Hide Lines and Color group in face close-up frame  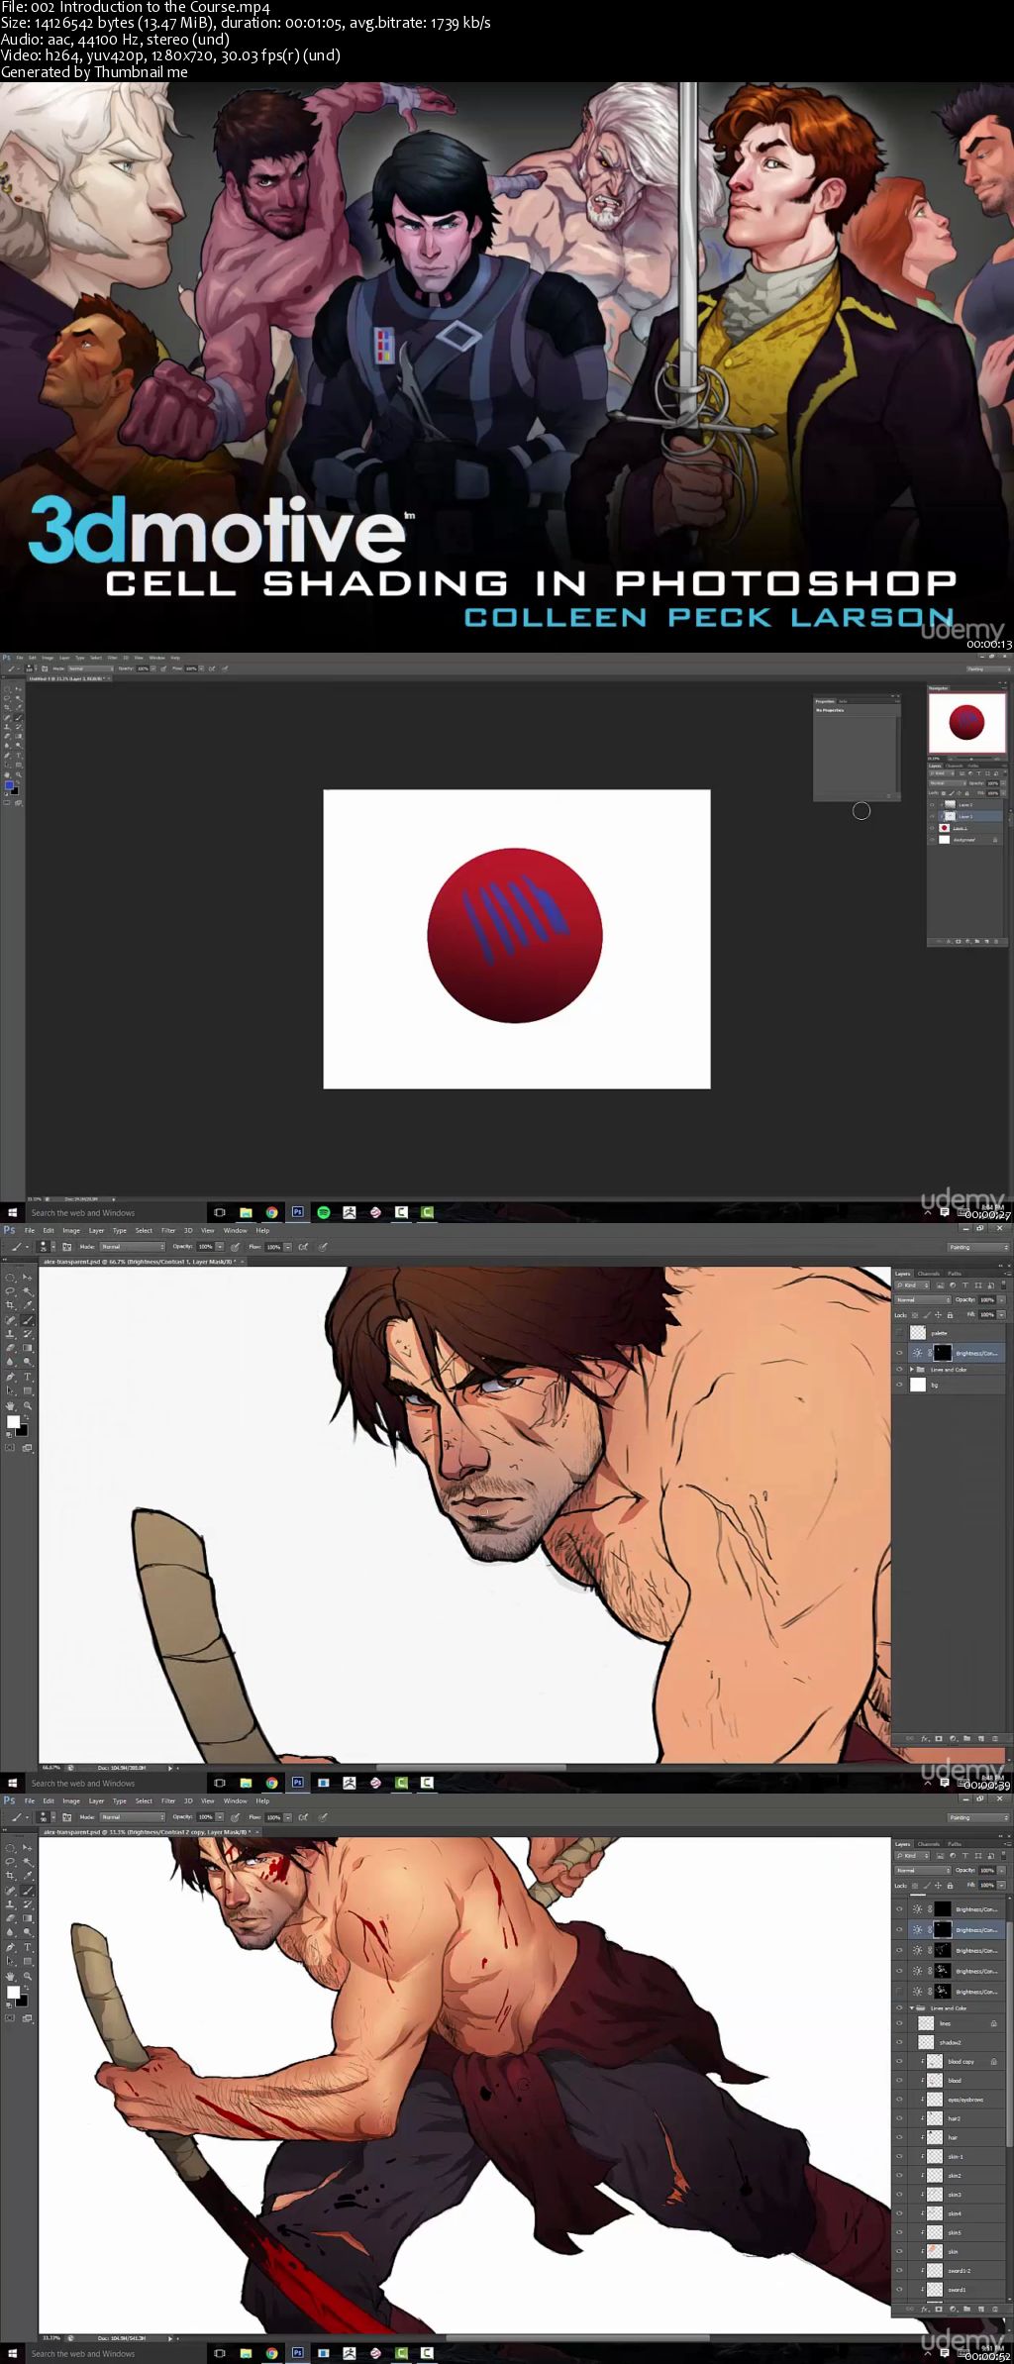pos(899,1370)
